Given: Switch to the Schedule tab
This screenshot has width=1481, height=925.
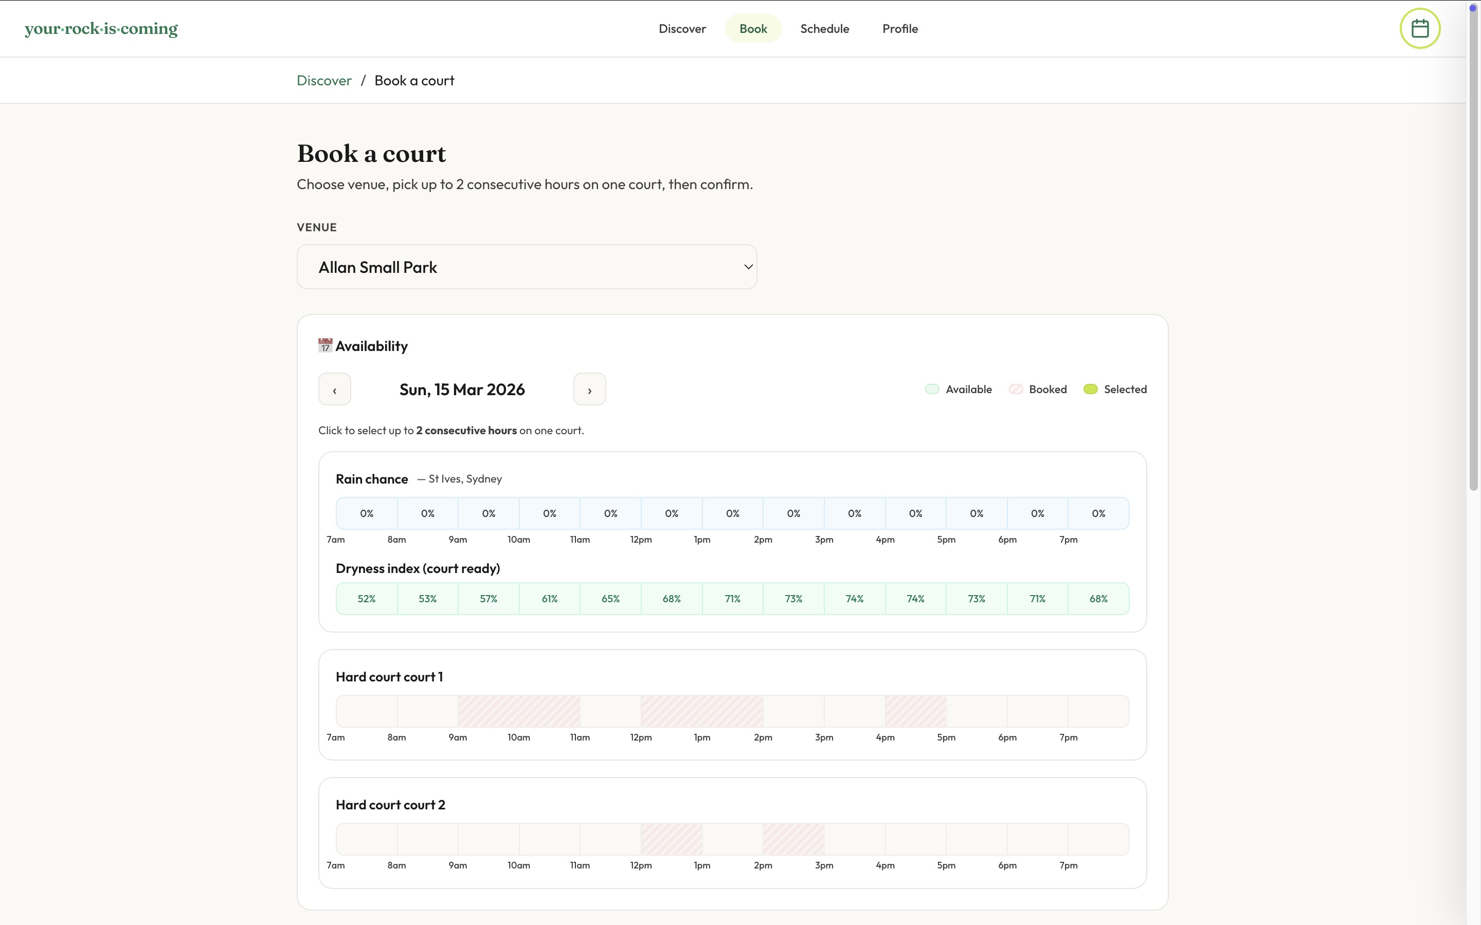Looking at the screenshot, I should pyautogui.click(x=824, y=29).
